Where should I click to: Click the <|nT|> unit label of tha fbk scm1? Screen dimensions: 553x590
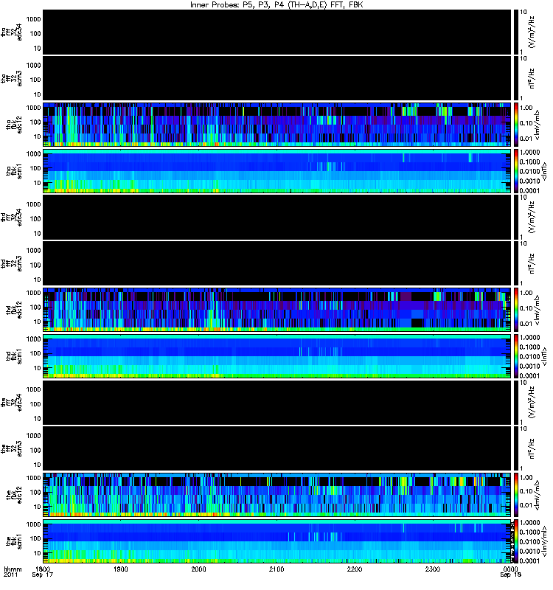pyautogui.click(x=544, y=171)
